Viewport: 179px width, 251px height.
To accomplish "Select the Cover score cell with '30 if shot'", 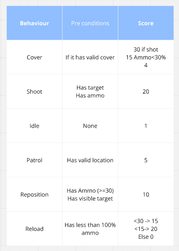I will click(146, 57).
